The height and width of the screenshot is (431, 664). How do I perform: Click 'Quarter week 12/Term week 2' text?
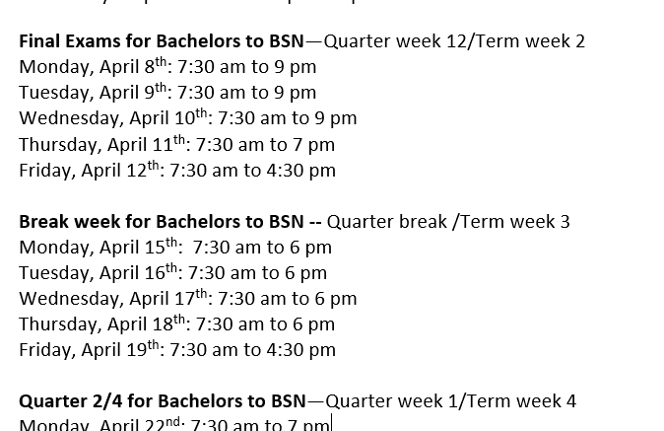454,41
